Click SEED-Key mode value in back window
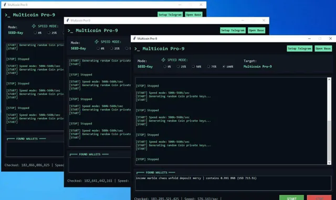The width and height of the screenshot is (336, 200). pyautogui.click(x=16, y=32)
